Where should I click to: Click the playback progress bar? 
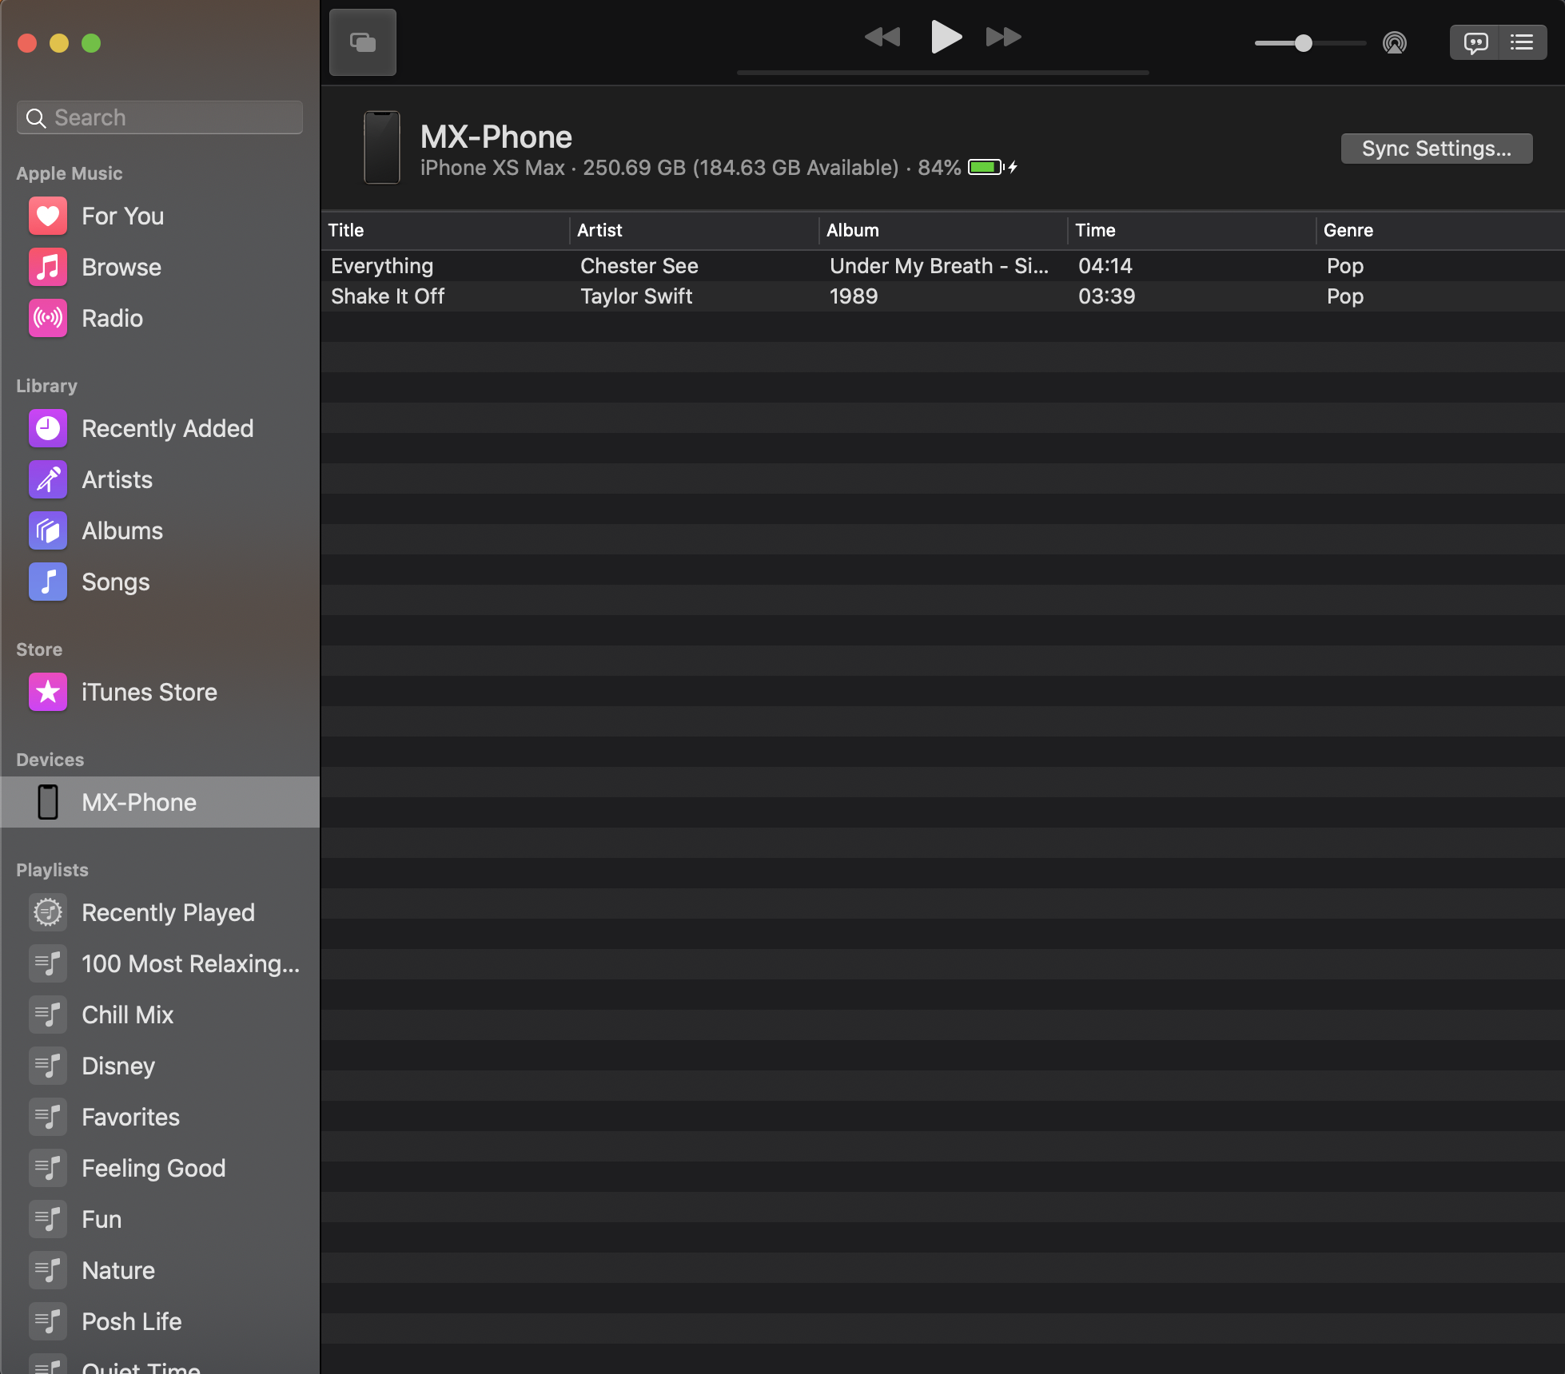point(943,73)
